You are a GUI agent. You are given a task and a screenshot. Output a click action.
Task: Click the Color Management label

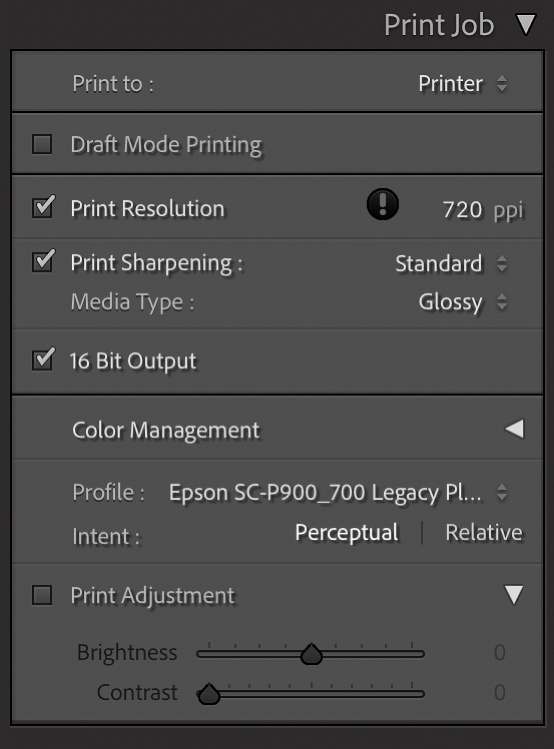pyautogui.click(x=166, y=430)
